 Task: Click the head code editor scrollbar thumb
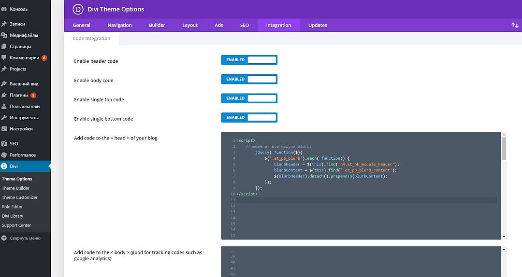[504, 149]
